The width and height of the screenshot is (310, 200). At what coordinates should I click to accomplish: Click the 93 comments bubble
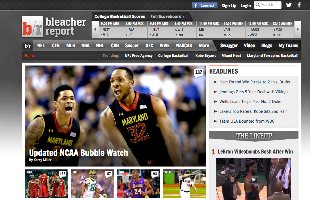(x=155, y=174)
